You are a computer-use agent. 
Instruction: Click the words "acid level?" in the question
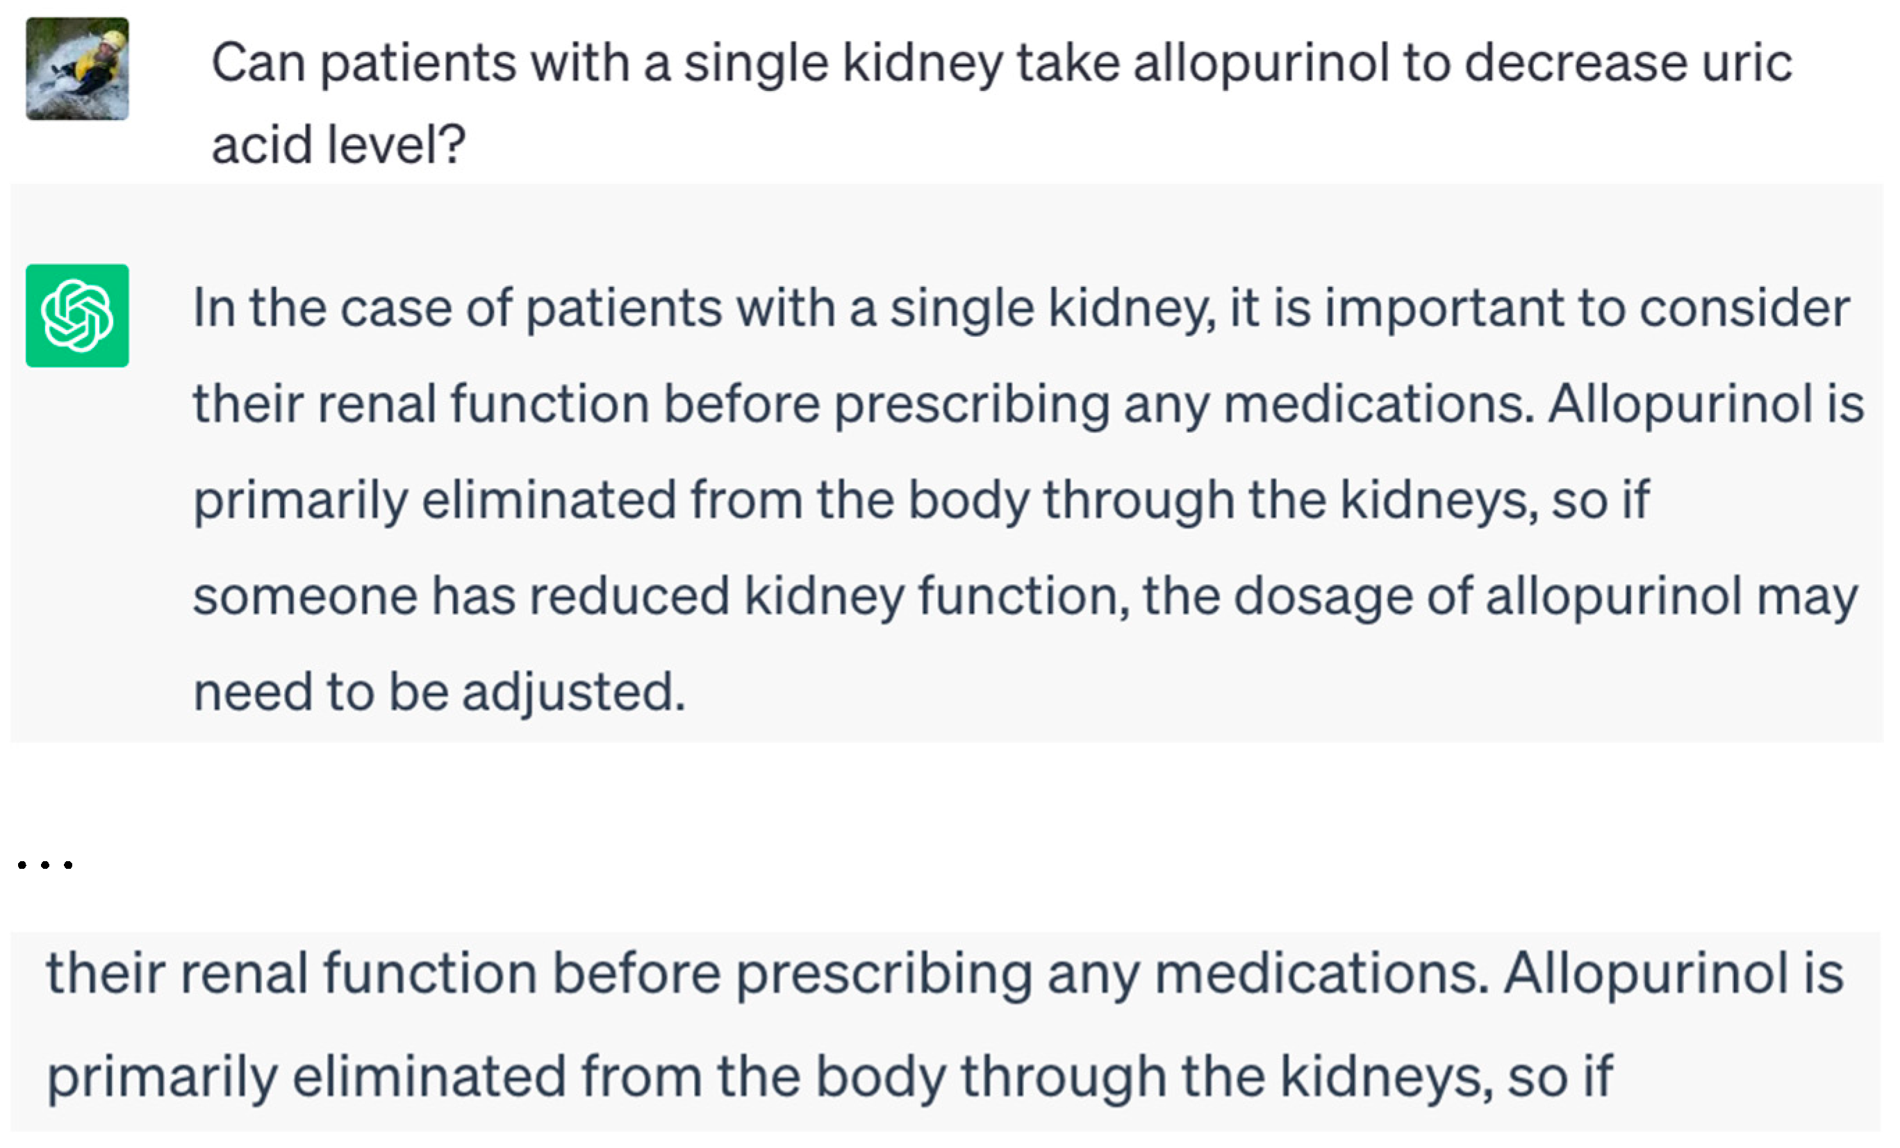338,145
